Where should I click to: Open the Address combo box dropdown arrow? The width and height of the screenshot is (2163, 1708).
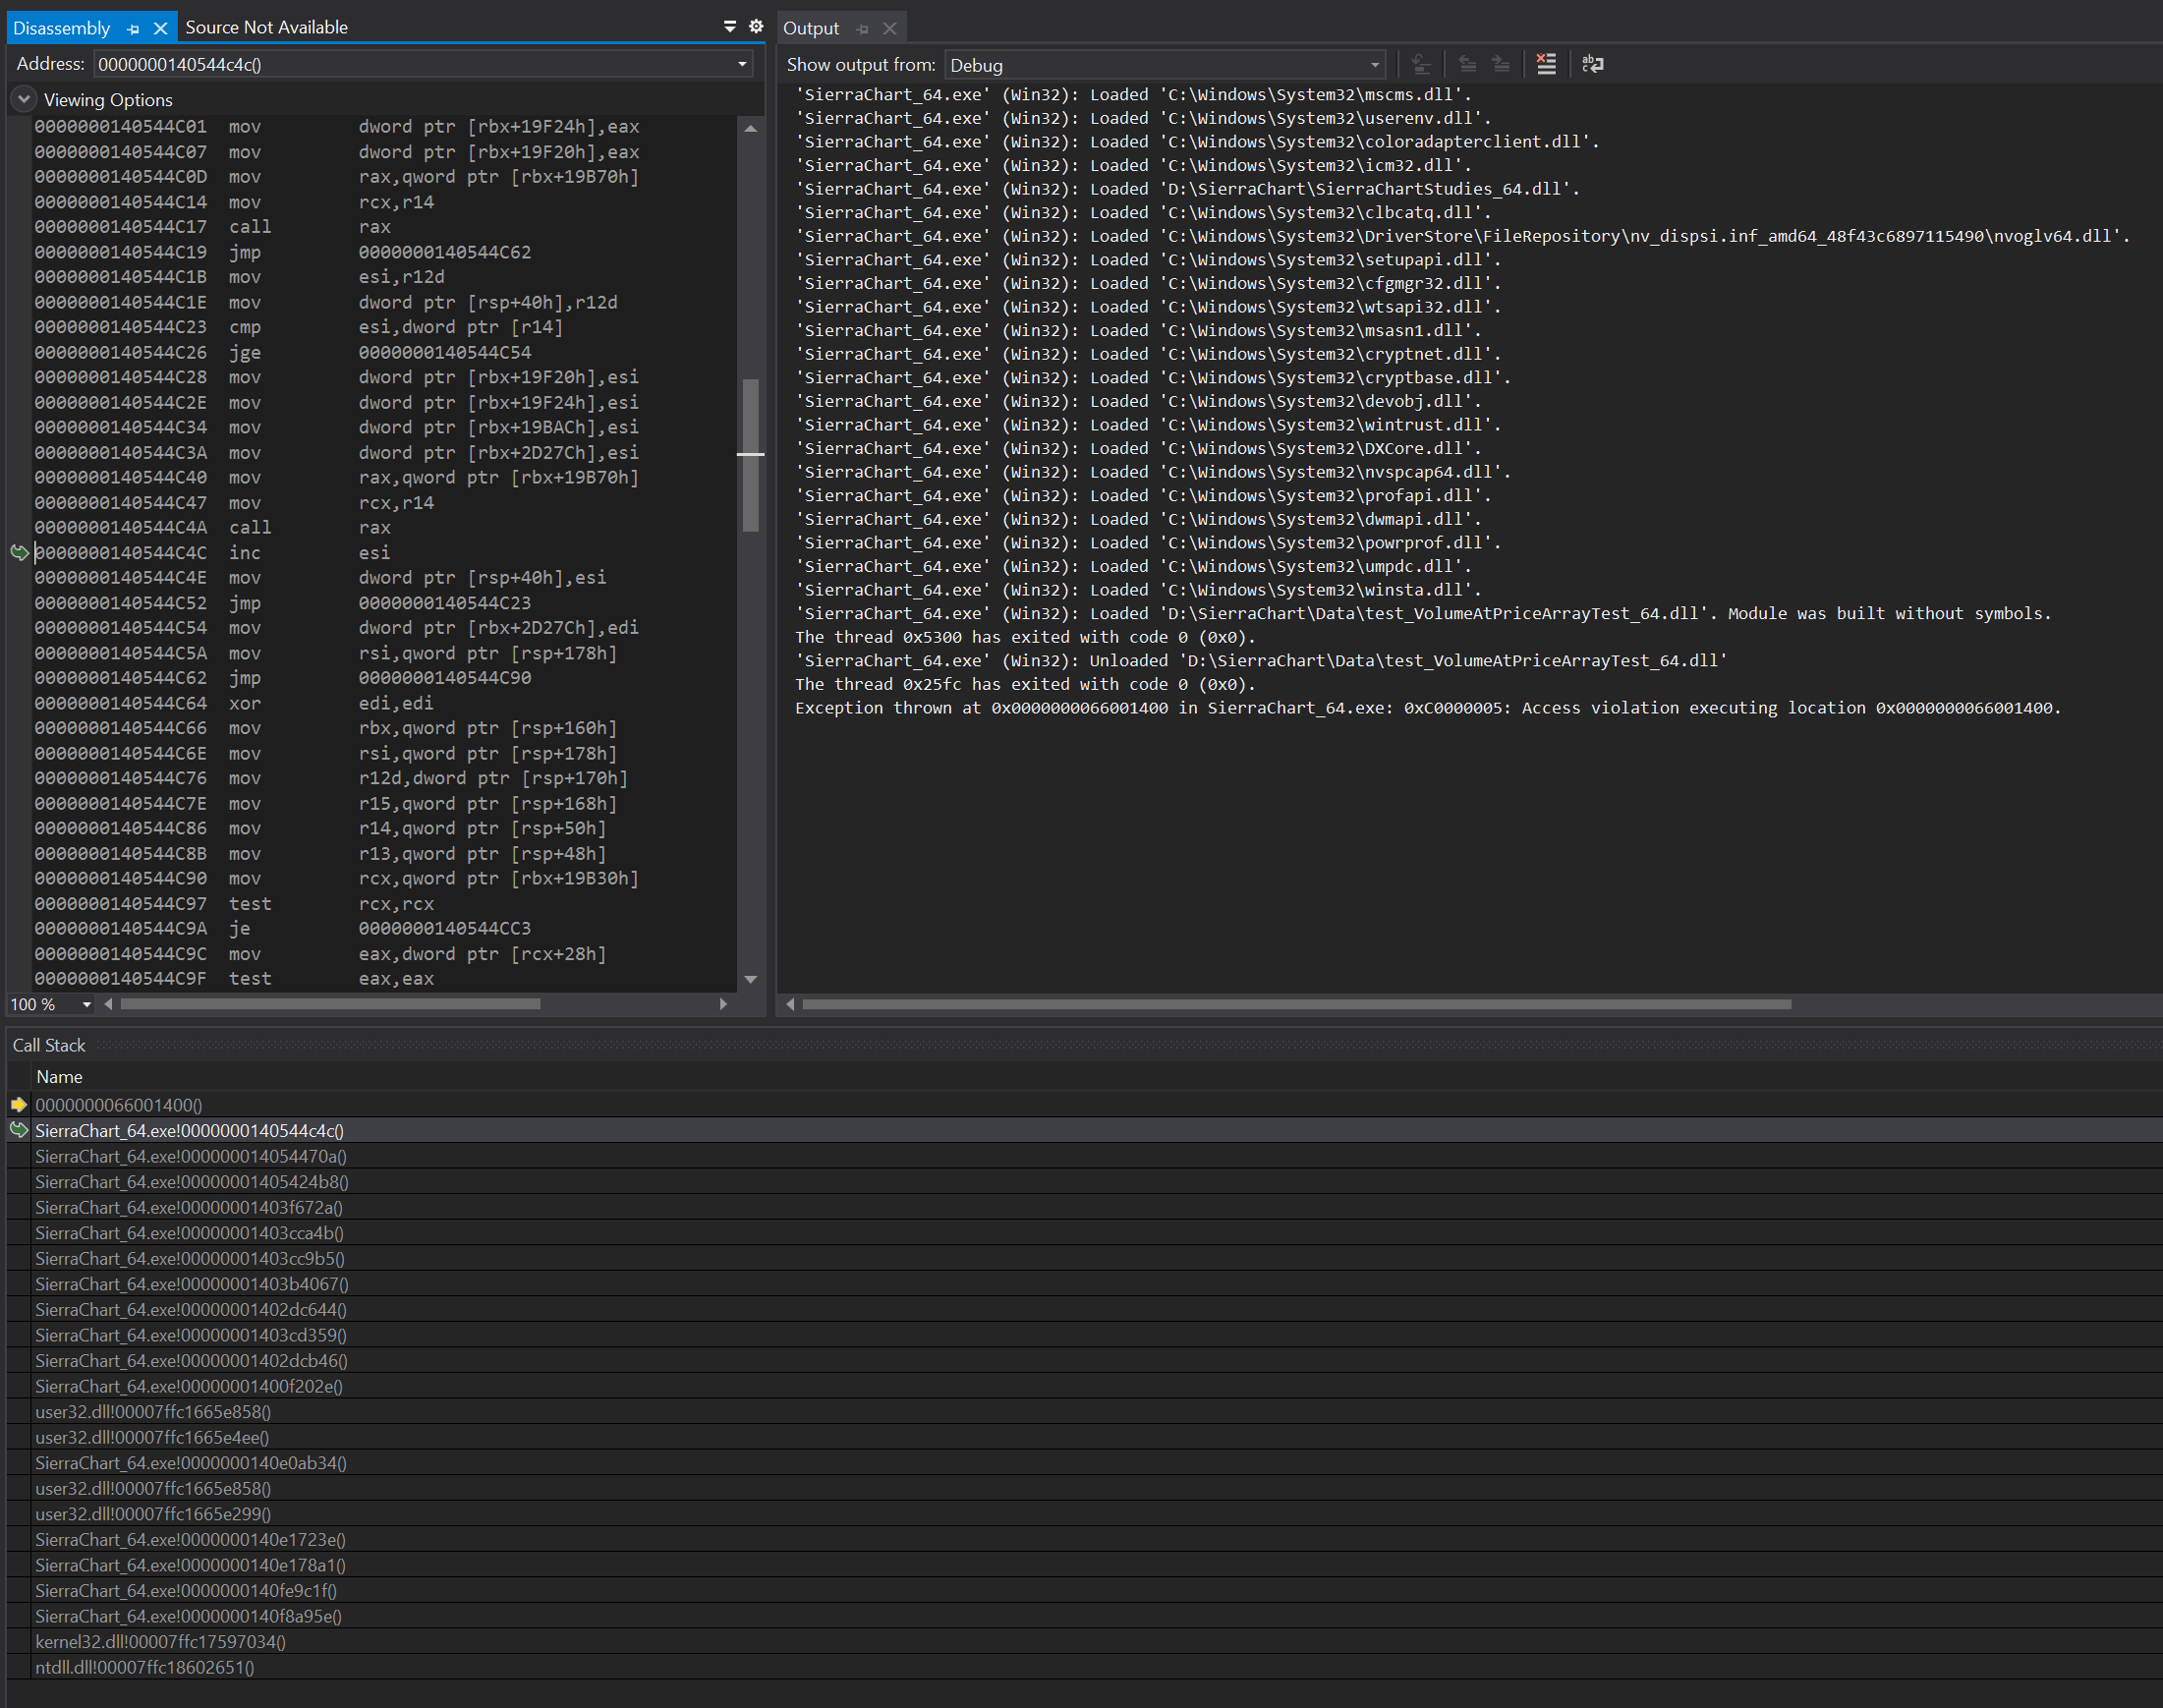[742, 64]
